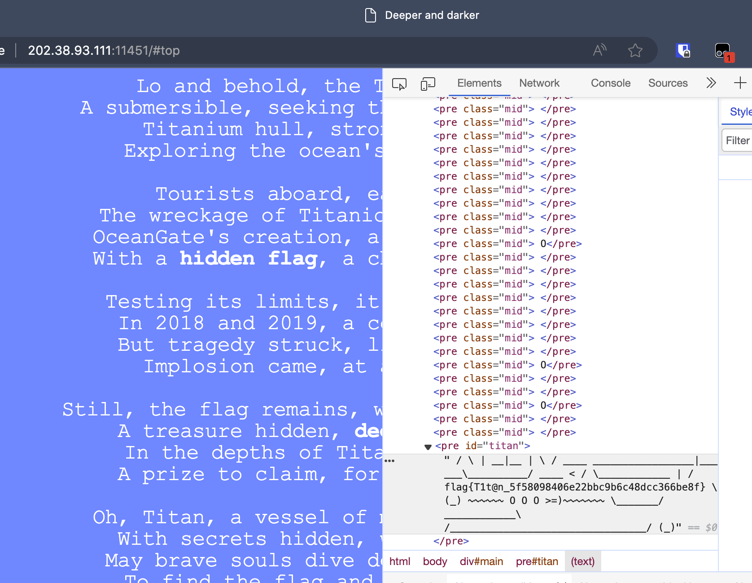Click the inspect element picker icon
Viewport: 752px width, 583px height.
(x=399, y=84)
